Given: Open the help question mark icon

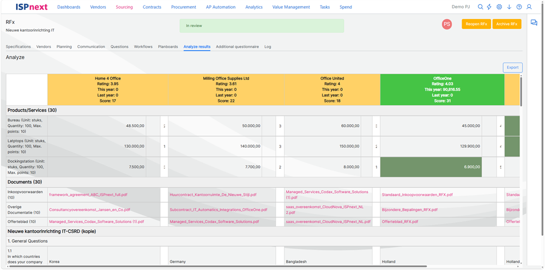Looking at the screenshot, I should [519, 7].
